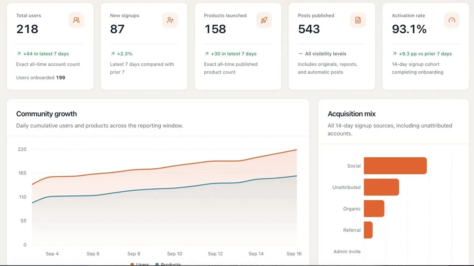This screenshot has width=474, height=266.
Task: Click the New signups value 87
Action: point(117,29)
